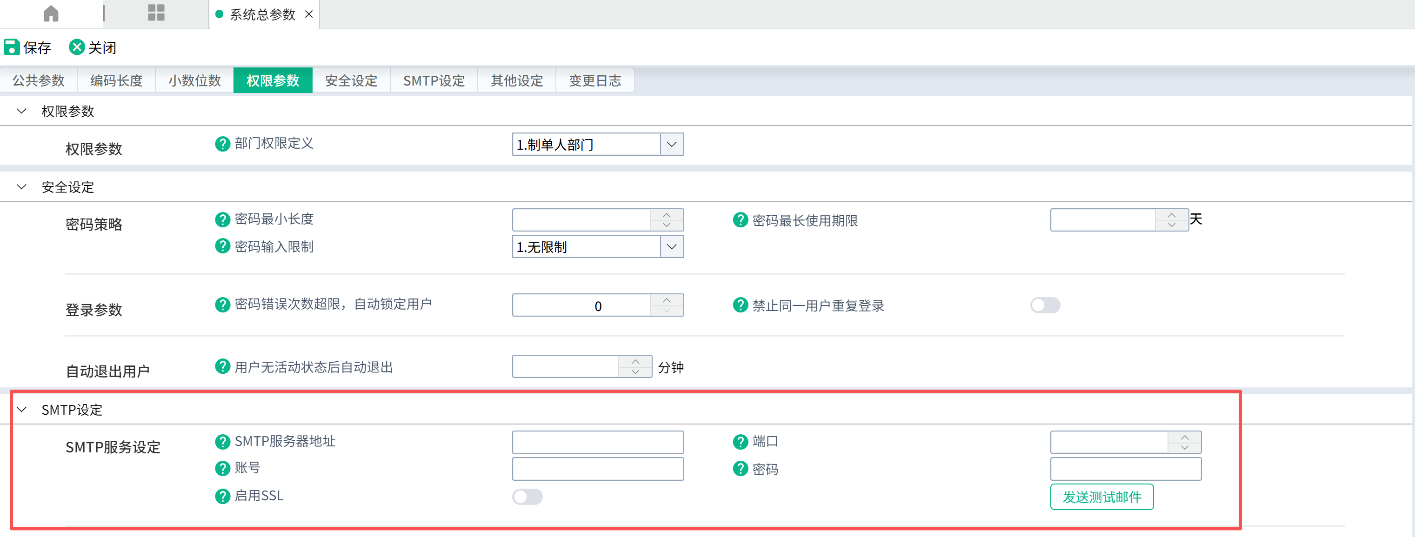Viewport: 1415px width, 537px height.
Task: Enable the 启用SSL switch
Action: (x=527, y=497)
